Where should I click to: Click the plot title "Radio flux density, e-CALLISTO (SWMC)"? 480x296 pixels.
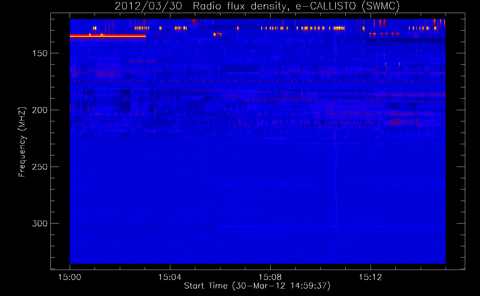coord(296,6)
